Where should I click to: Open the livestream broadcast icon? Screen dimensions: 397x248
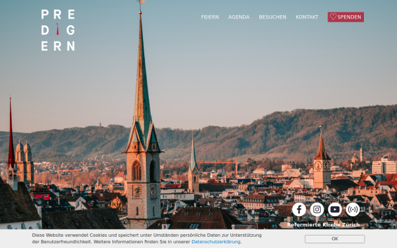353,210
